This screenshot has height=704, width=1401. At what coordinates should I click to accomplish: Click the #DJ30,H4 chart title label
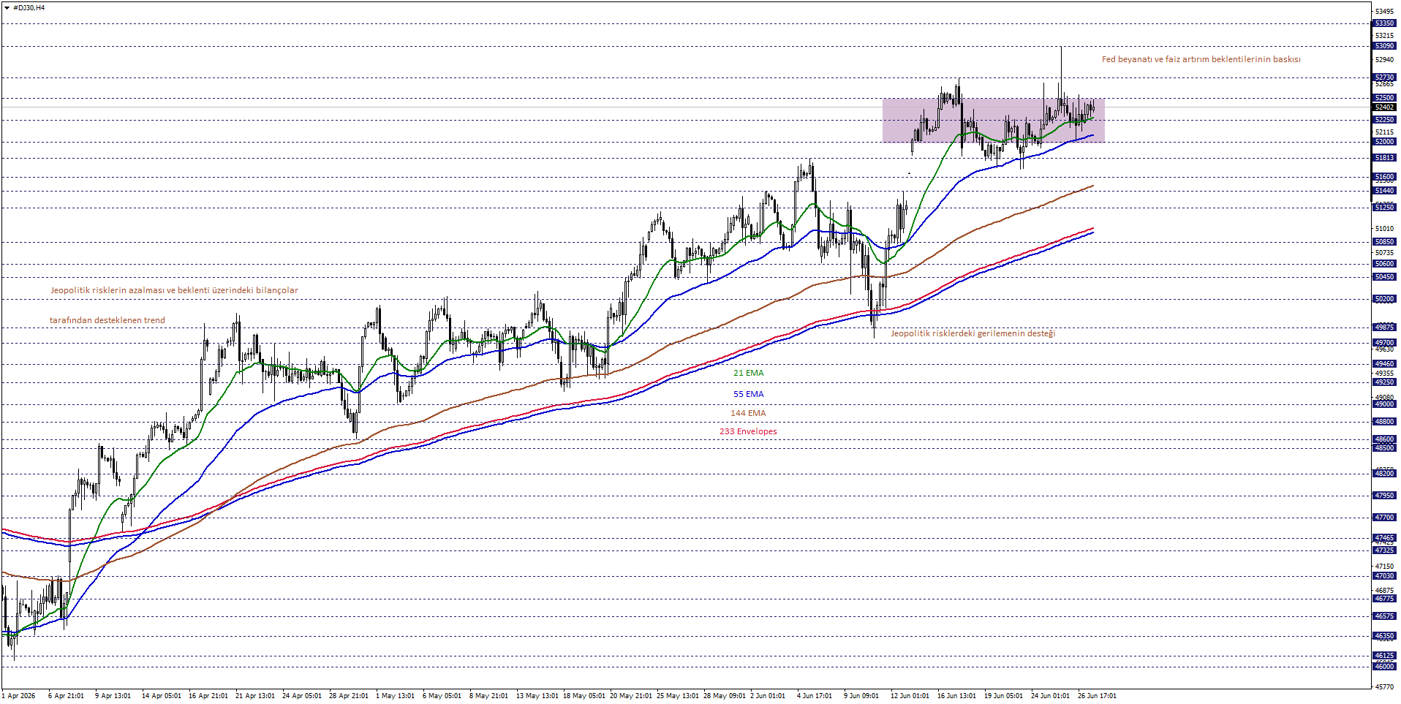[x=29, y=7]
